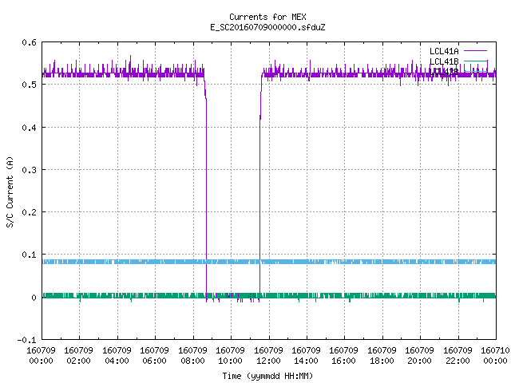Click the purple rising edge of the LCL41A trace
511x383 pixels.
259,195
